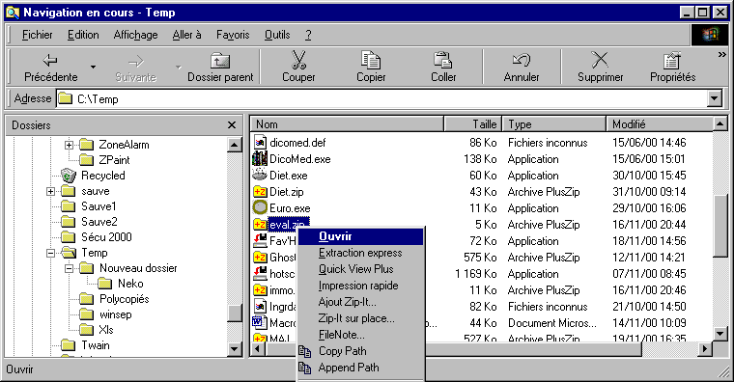Sort files by the Nom column

347,124
